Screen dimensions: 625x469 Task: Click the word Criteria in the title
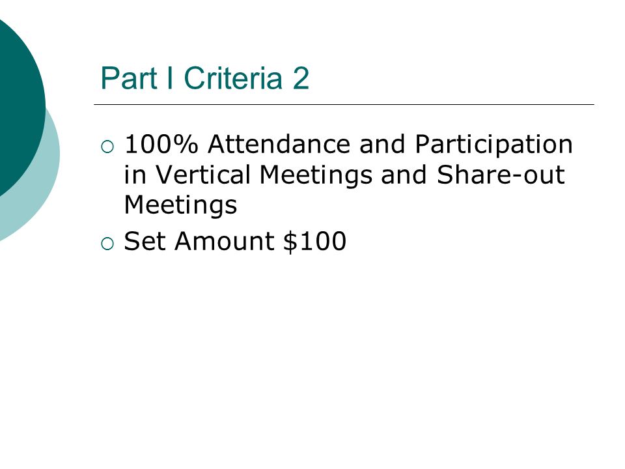point(233,78)
